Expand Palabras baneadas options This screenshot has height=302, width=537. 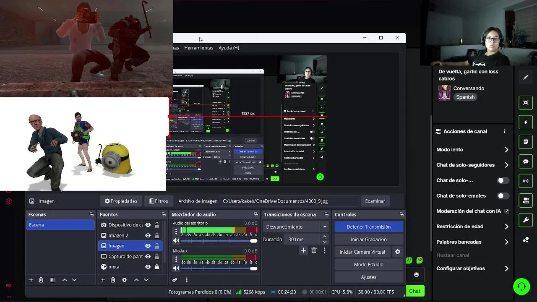(506, 242)
